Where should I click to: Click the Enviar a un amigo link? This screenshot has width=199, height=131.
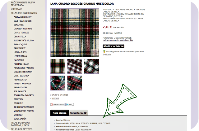[60, 95]
